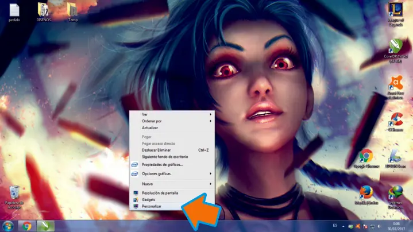The image size is (413, 232).
Task: Click the Gadgets menu icon
Action: pos(136,200)
